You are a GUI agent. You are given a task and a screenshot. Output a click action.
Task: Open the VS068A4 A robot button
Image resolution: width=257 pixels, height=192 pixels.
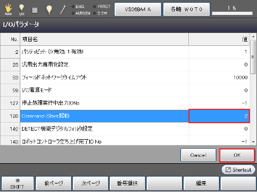(x=138, y=9)
